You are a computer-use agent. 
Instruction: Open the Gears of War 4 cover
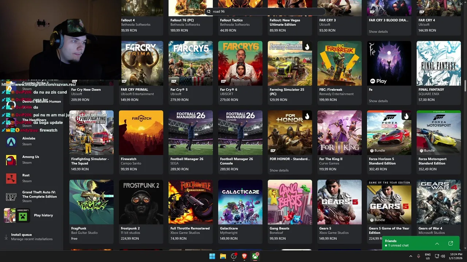pyautogui.click(x=439, y=202)
